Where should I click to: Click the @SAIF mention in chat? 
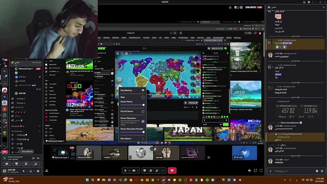[x=278, y=74]
